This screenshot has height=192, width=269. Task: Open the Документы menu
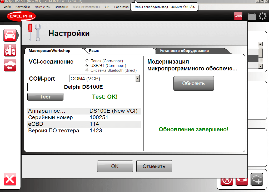pos(42,7)
